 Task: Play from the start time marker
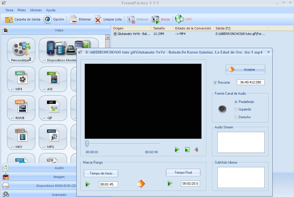(x=88, y=184)
